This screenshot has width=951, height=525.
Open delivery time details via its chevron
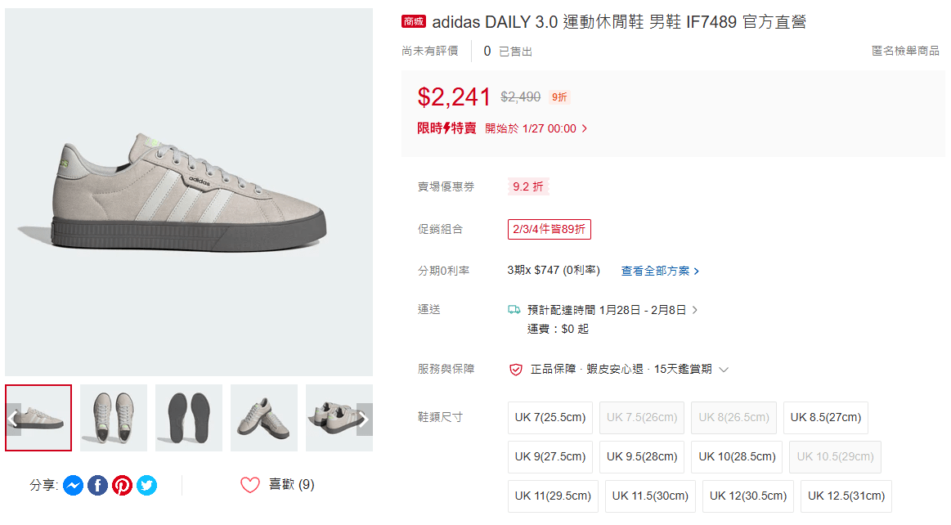(696, 309)
